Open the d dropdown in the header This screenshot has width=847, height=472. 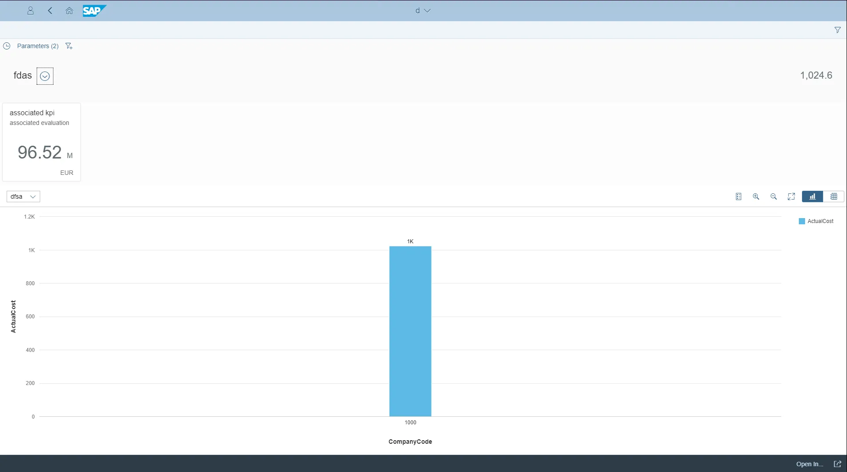coord(422,11)
